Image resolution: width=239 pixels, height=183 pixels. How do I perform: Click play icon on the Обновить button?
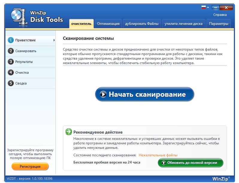[164, 163]
